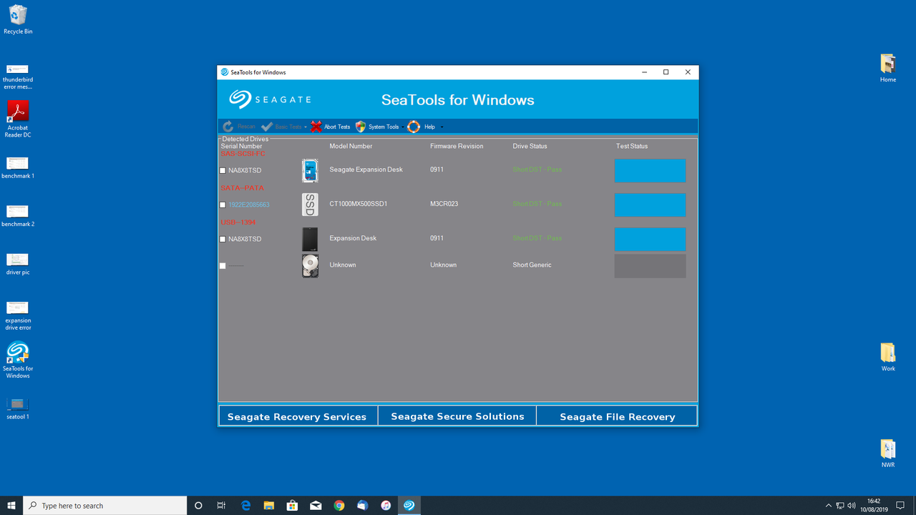Click CT1000MX500SSD1 test status bar

[x=650, y=205]
